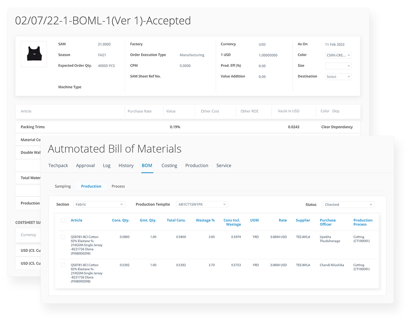Open the Size dropdown

338,66
